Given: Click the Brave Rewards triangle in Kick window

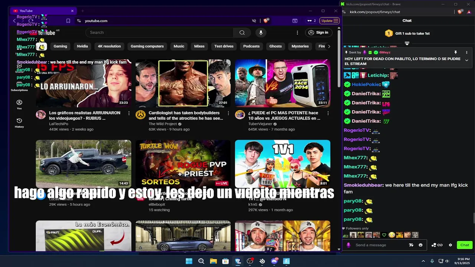Looking at the screenshot, I should 469,12.
